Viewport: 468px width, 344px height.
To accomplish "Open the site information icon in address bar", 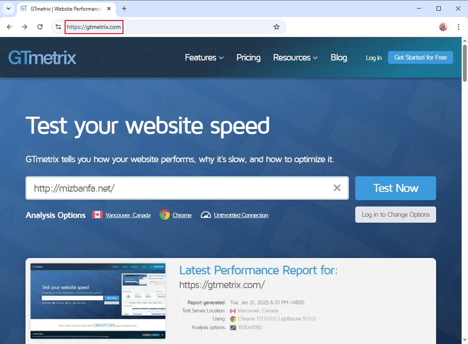I will pos(58,27).
